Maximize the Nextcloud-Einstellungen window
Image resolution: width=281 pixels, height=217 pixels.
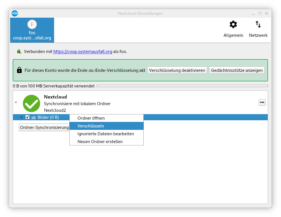tap(260, 14)
